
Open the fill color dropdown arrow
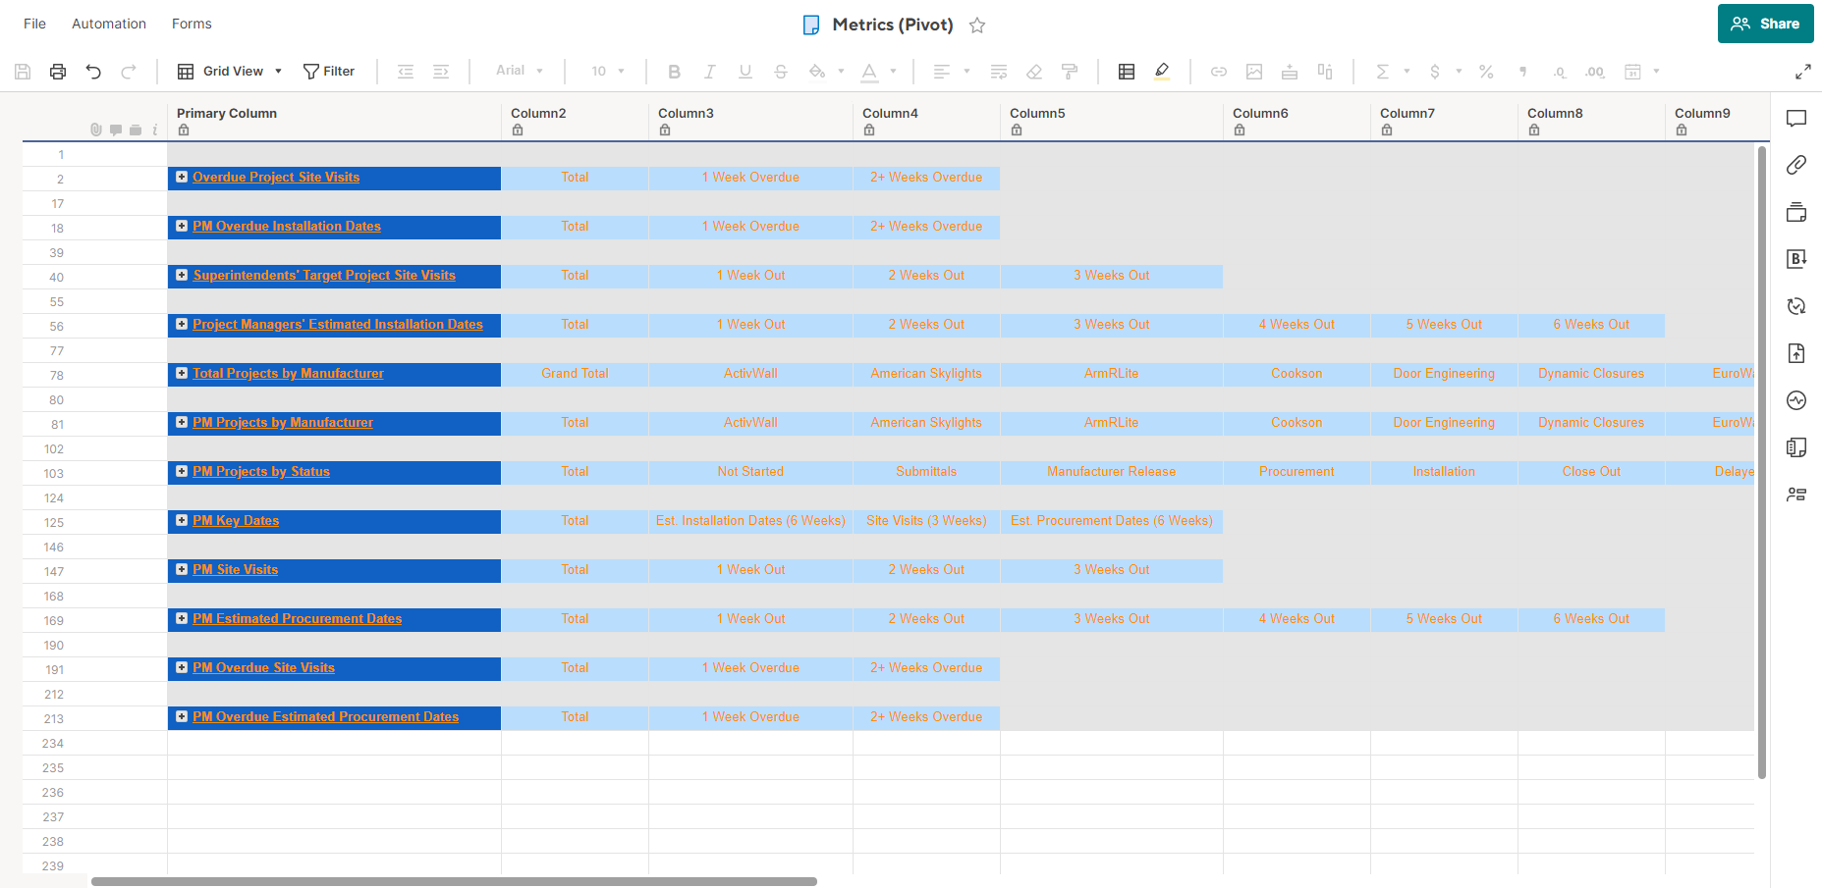[x=841, y=72]
